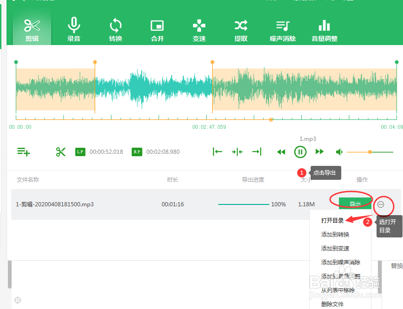Click the scissors cut icon
Viewport: 403px width, 309px height.
(61, 152)
